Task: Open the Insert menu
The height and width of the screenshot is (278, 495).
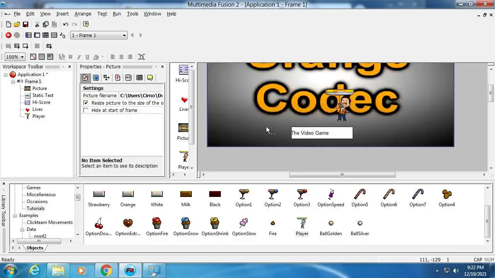Action: [63, 14]
